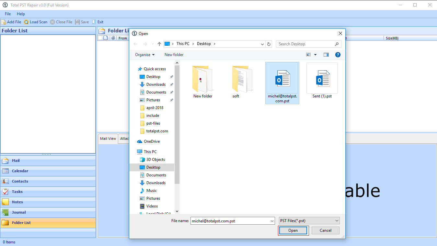This screenshot has width=437, height=246.
Task: Select the New folder item
Action: [203, 82]
